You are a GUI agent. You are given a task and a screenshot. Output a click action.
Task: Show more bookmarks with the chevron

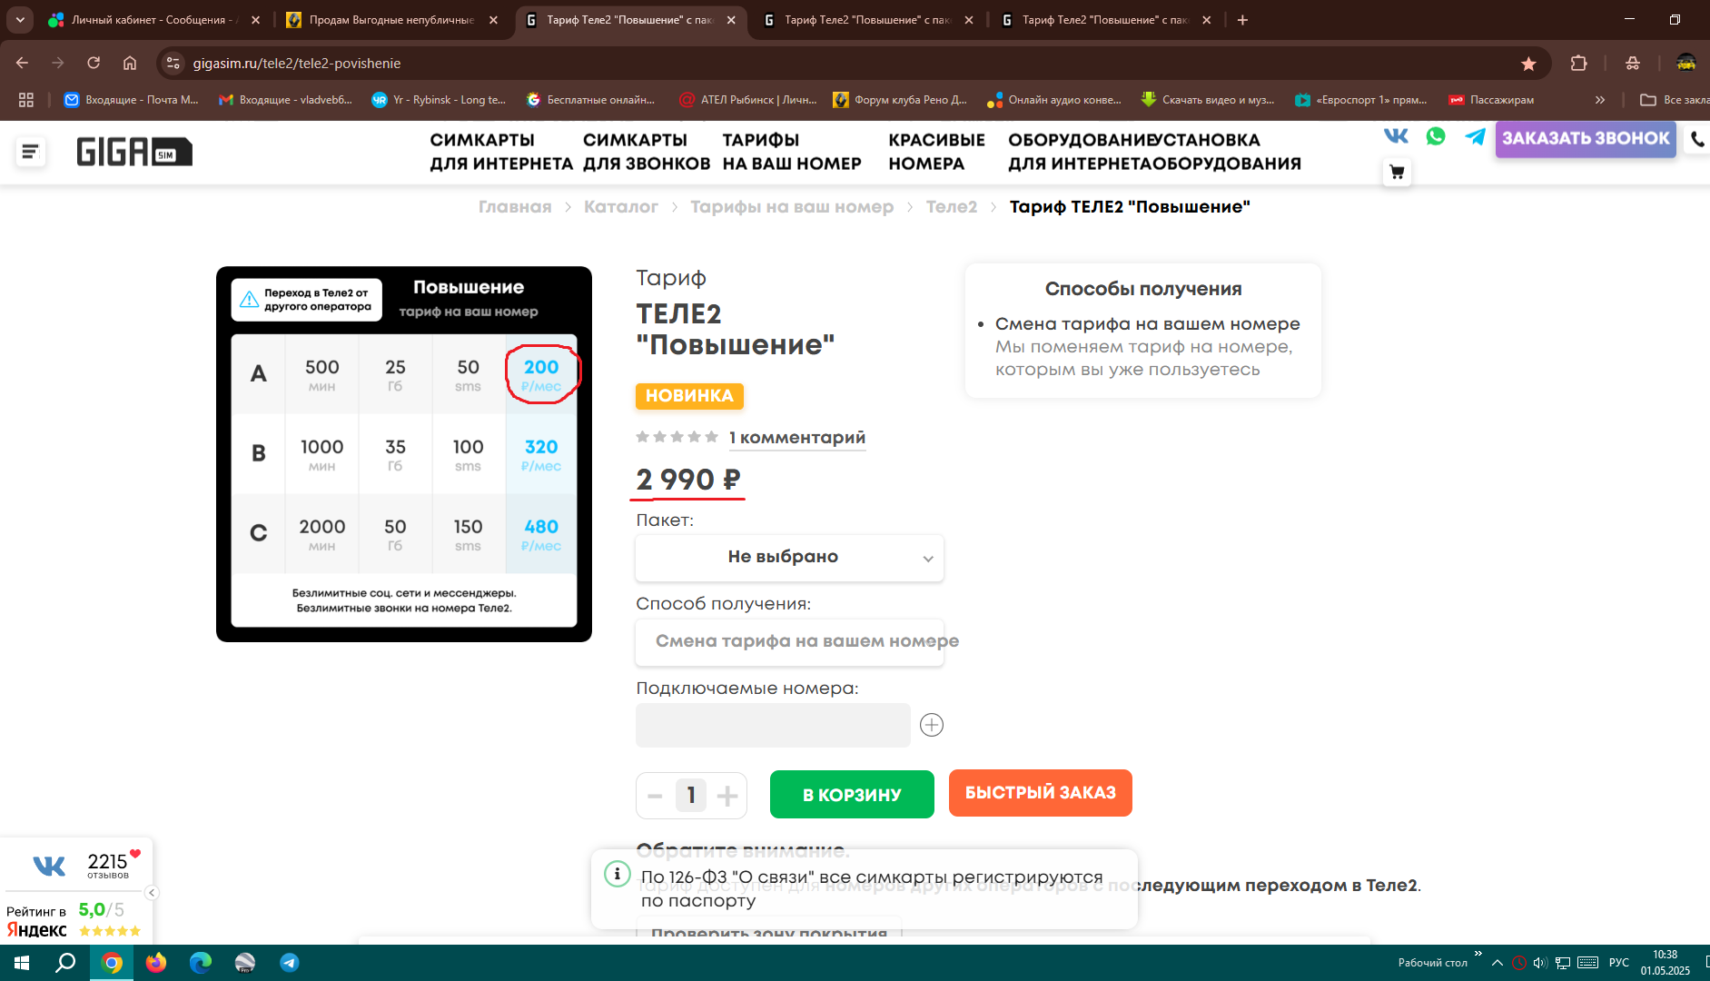(x=1600, y=100)
